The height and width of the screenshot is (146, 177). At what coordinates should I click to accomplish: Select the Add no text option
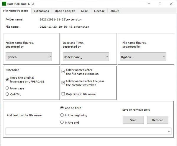(62, 108)
